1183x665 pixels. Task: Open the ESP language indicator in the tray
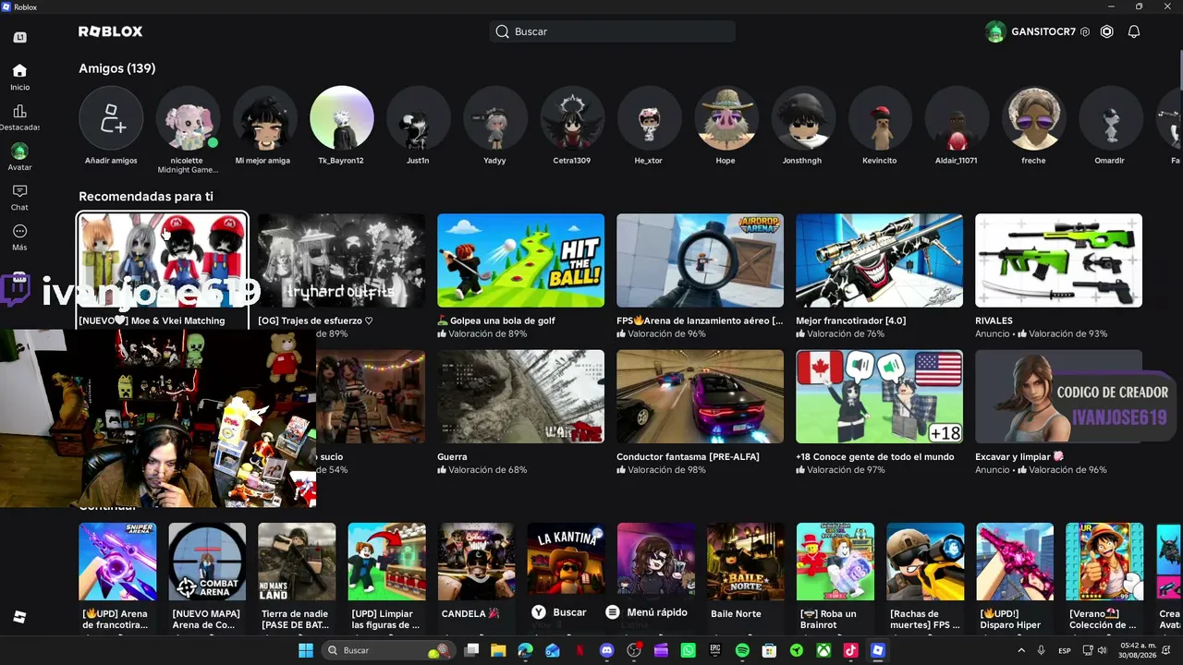click(x=1065, y=650)
